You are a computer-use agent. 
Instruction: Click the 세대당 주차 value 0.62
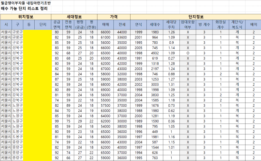[171, 111]
